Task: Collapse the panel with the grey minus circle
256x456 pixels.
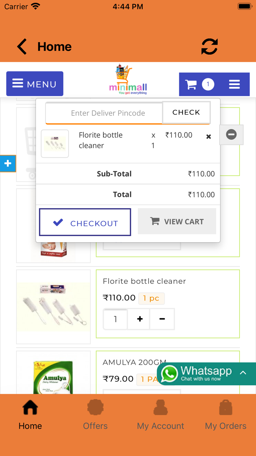Action: (231, 135)
